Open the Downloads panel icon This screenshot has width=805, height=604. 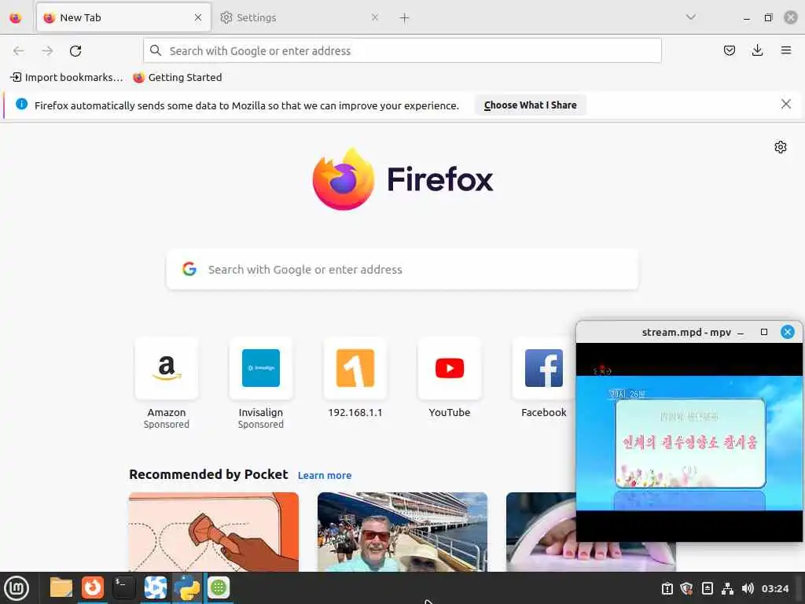coord(757,50)
